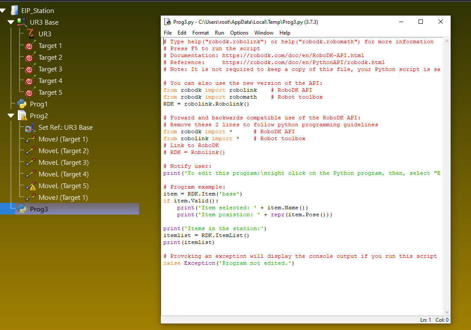Select the Prog1 label

(39, 104)
